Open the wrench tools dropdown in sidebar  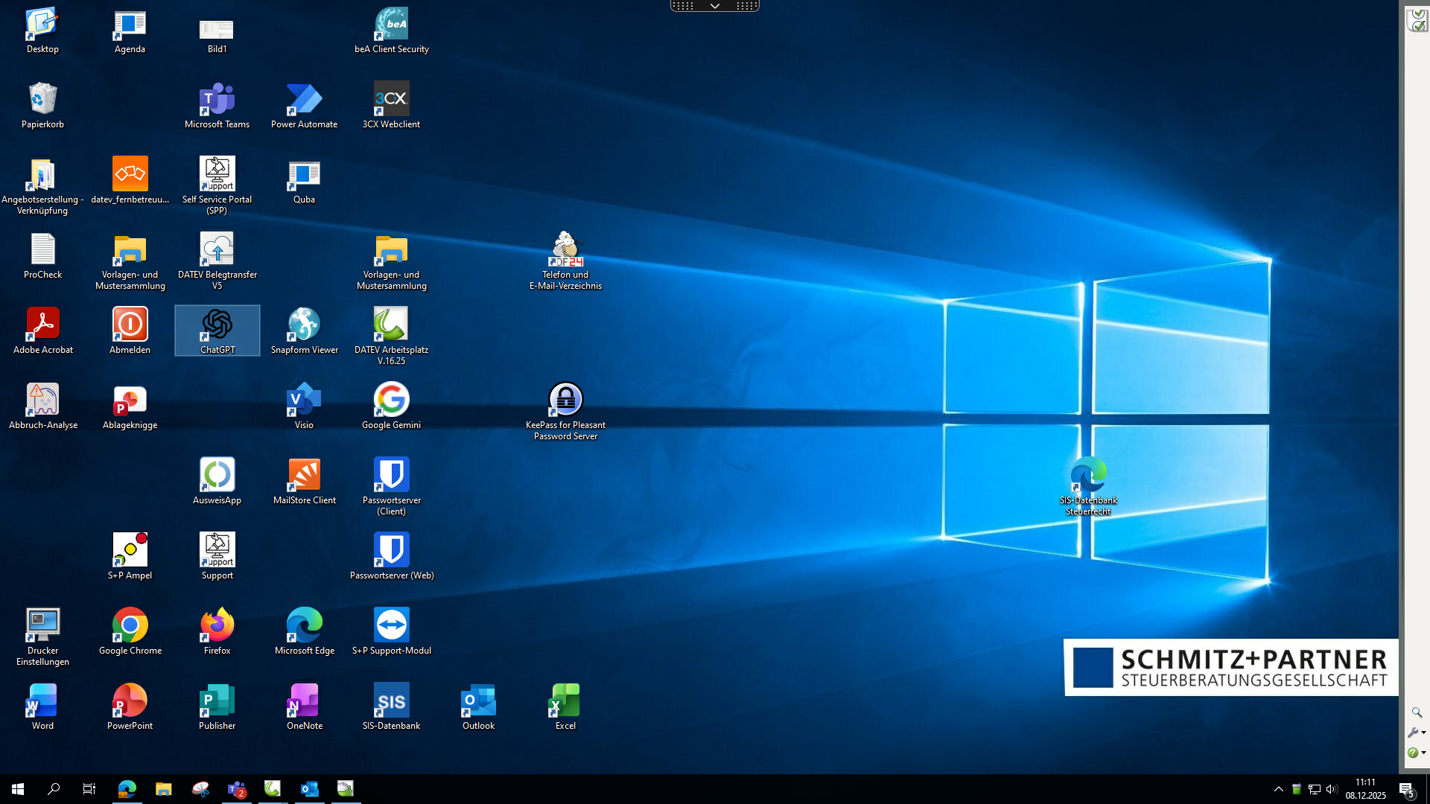(1416, 733)
